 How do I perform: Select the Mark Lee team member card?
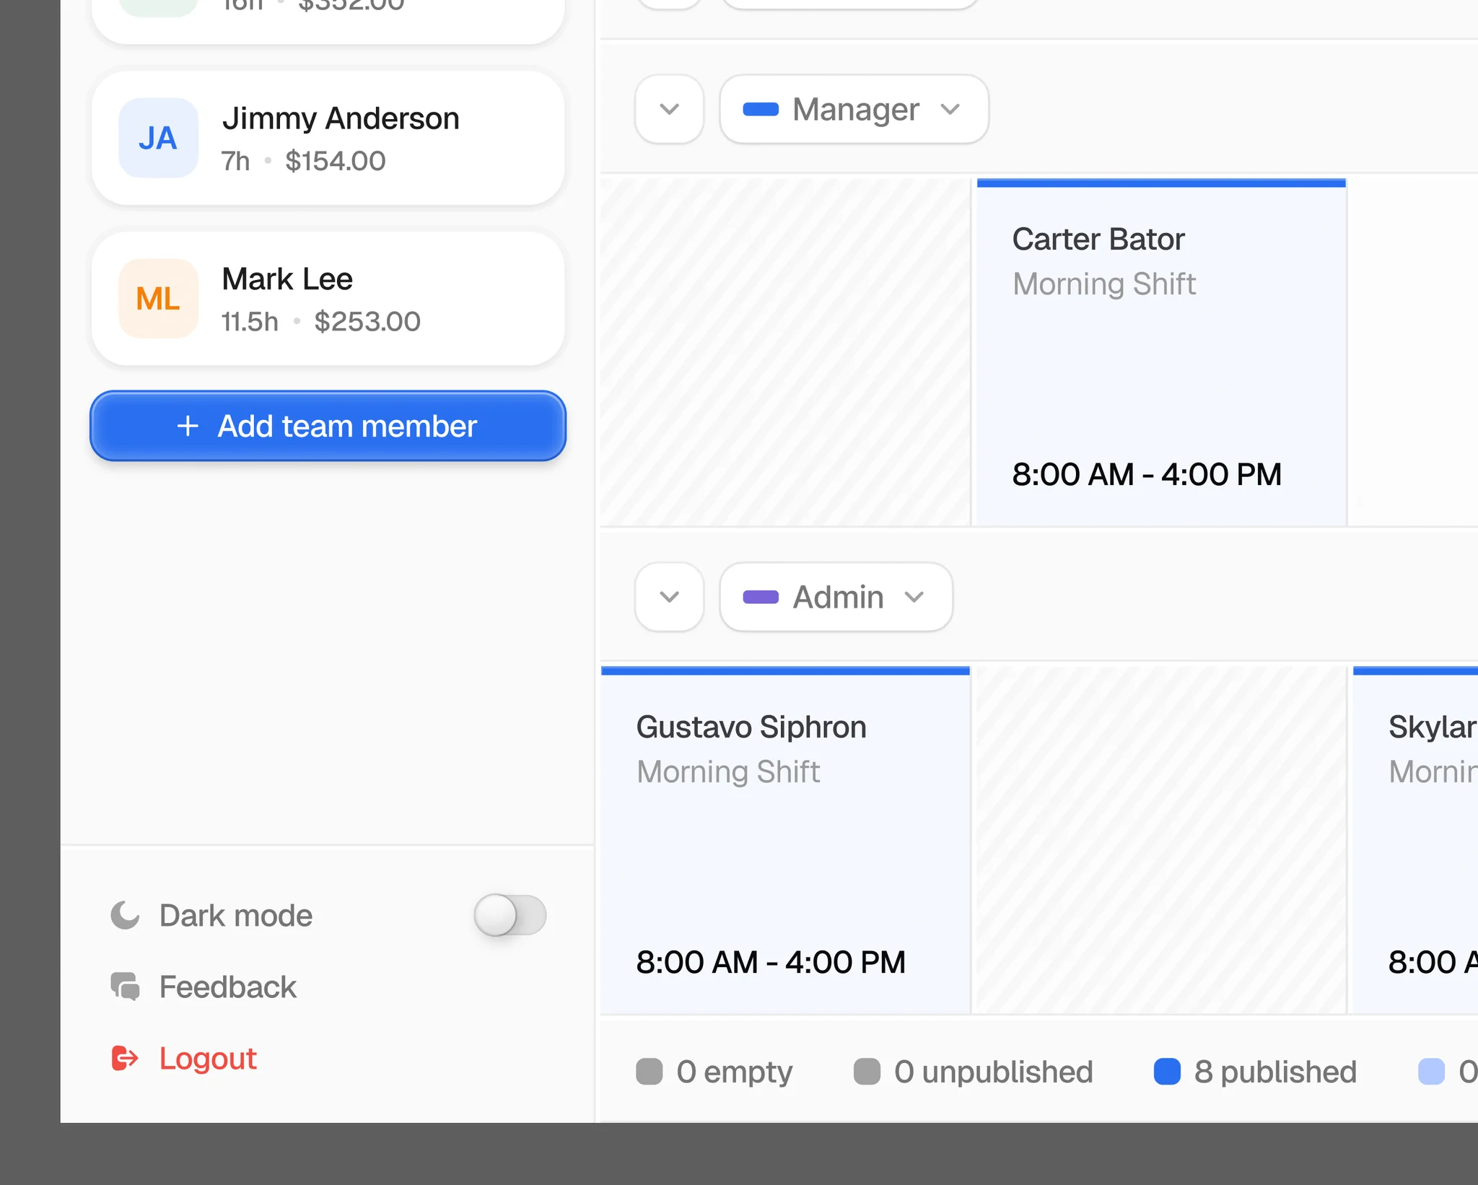(328, 298)
